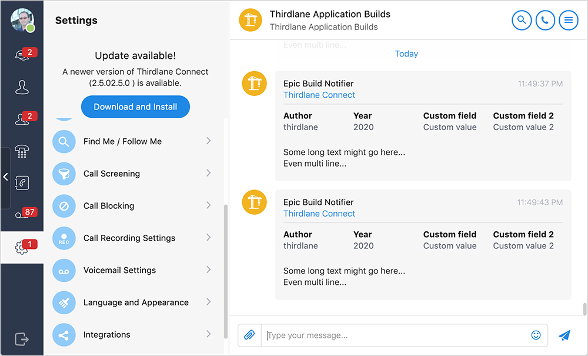The width and height of the screenshot is (588, 356).
Task: Click the logout icon in sidebar
Action: [22, 339]
